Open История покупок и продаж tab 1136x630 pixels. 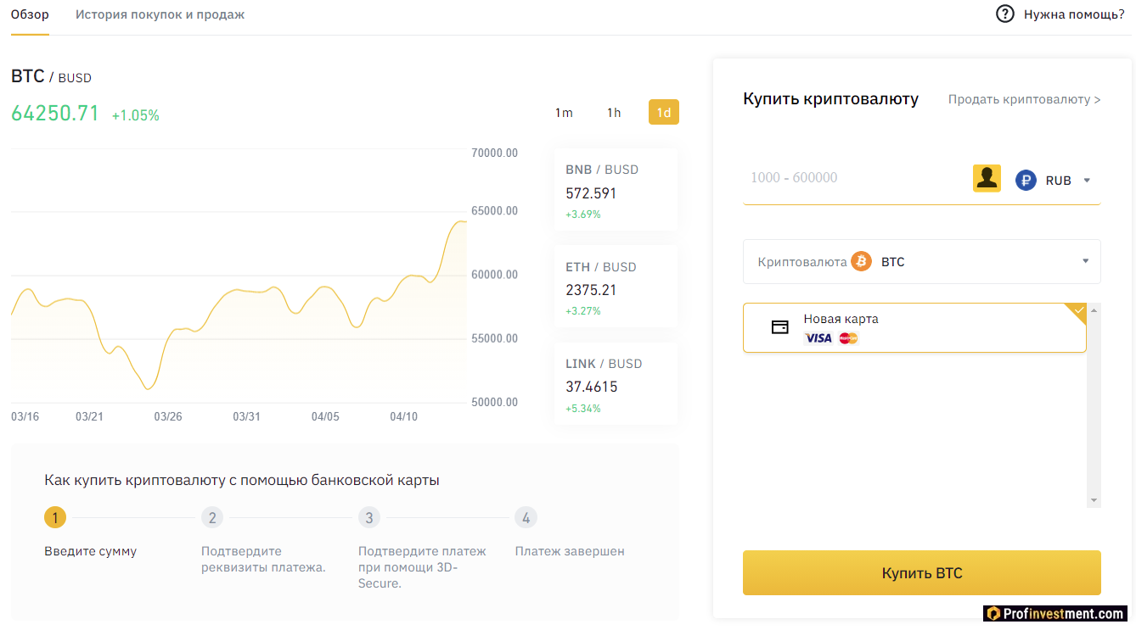(160, 14)
